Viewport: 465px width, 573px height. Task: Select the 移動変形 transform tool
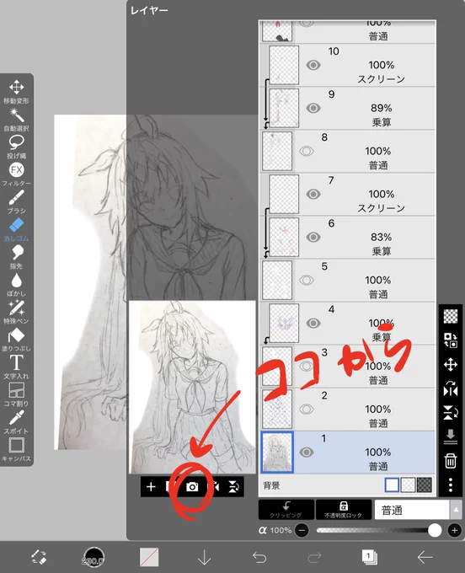tap(16, 91)
